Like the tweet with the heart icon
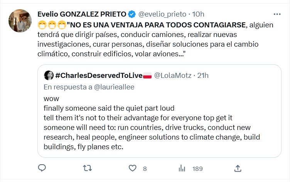This screenshot has height=182, width=290. pos(133,168)
